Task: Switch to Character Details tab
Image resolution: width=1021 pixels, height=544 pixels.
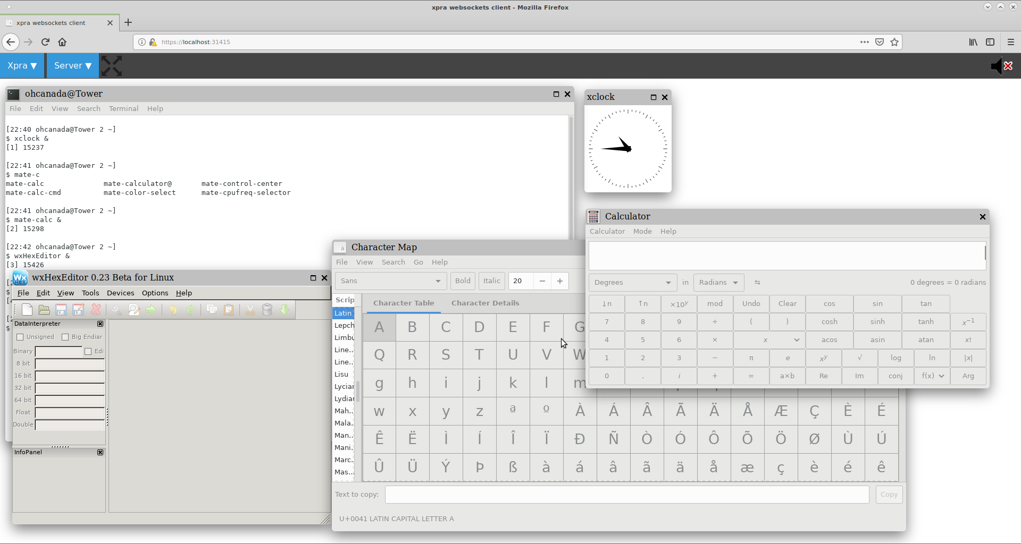Action: pos(485,303)
